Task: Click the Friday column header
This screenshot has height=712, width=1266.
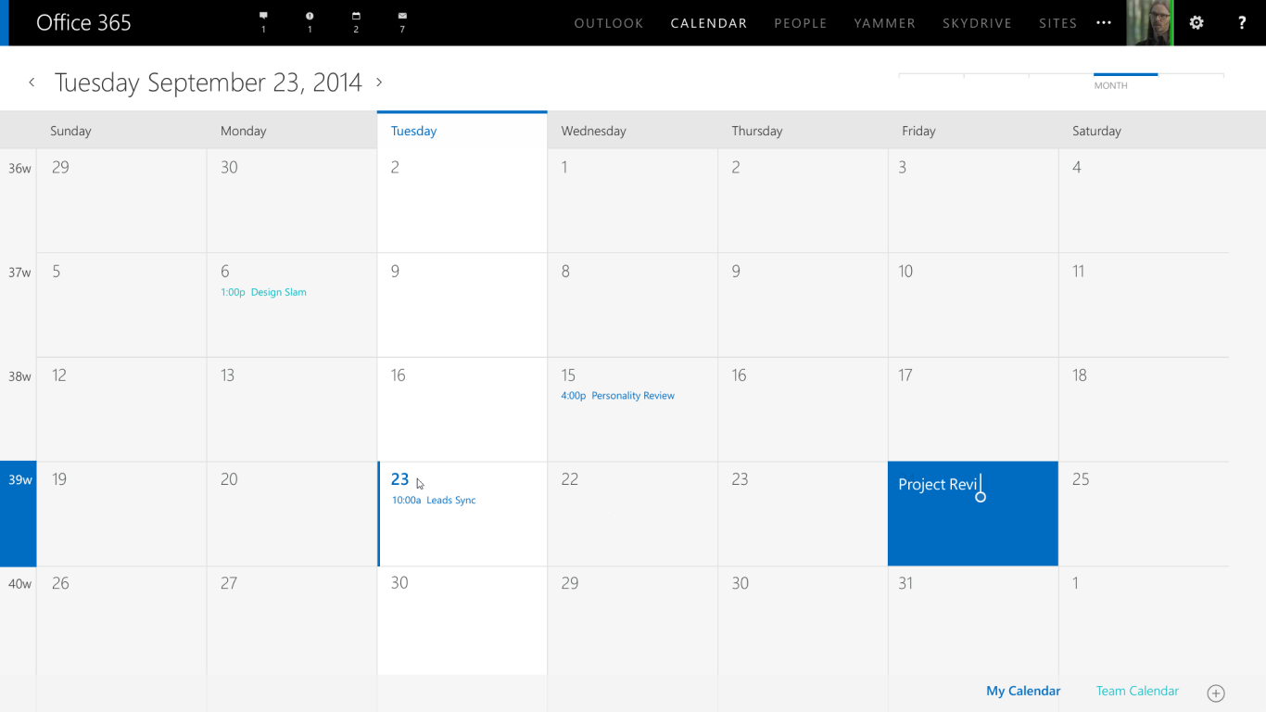Action: click(918, 131)
